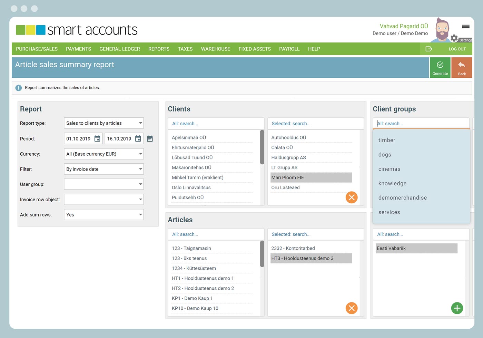Select Mari Ploom FIE in selected clients
Viewport: 483px width, 338px height.
click(x=312, y=177)
